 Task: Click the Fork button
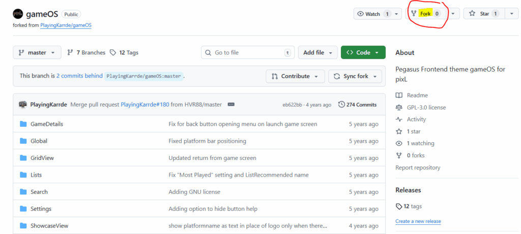point(425,14)
